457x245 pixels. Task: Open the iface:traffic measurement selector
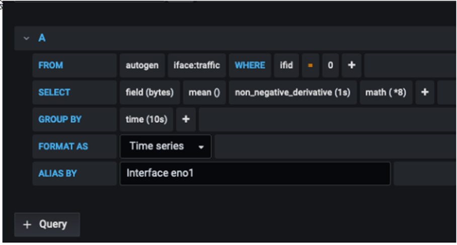point(197,65)
